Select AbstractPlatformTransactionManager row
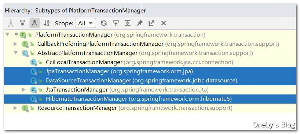The width and height of the screenshot is (300, 134). click(x=150, y=53)
